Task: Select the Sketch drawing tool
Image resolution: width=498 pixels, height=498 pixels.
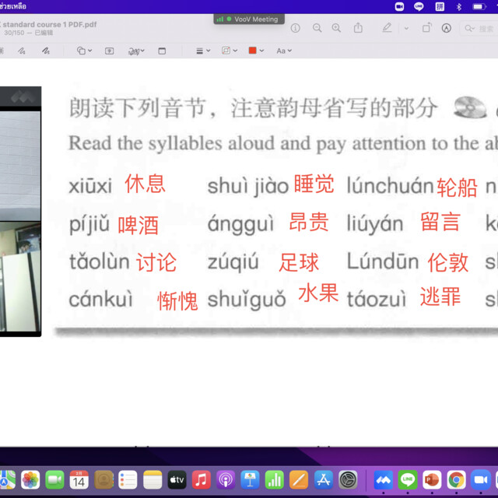Action: 22,51
